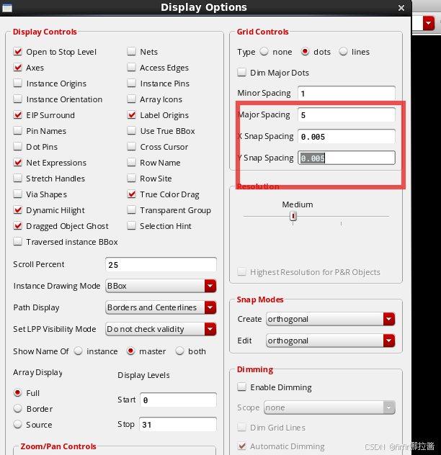Toggle True Color Drag checkbox
Screen dimensions: 441x455
[x=132, y=194]
